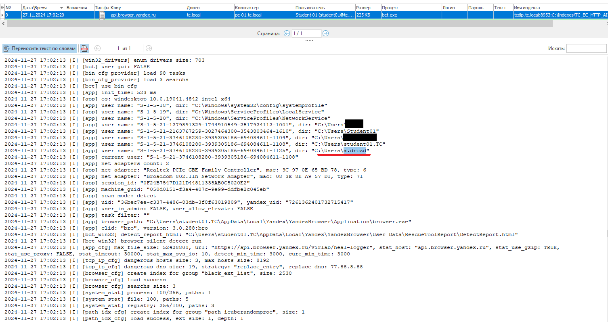Open the api.browser.yandex.ru link in the 'Кому' column
Screen dimensions: 608x322
click(133, 15)
